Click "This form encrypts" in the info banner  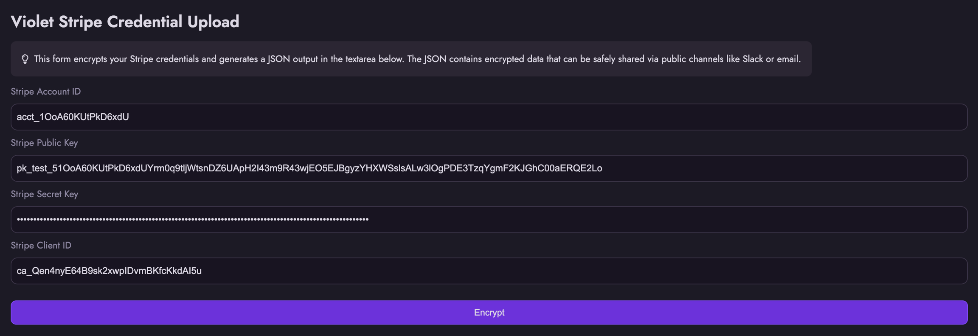[x=70, y=59]
